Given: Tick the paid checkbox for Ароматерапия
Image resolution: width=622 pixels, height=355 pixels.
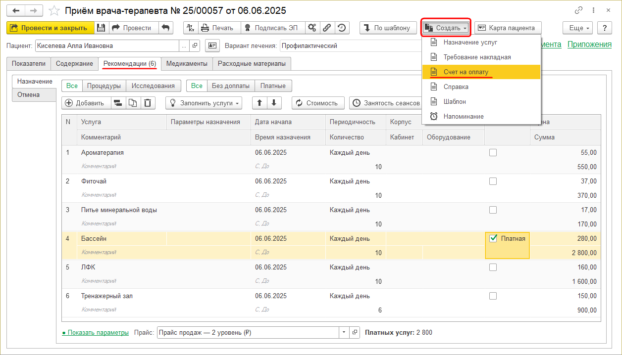Looking at the screenshot, I should pyautogui.click(x=493, y=153).
